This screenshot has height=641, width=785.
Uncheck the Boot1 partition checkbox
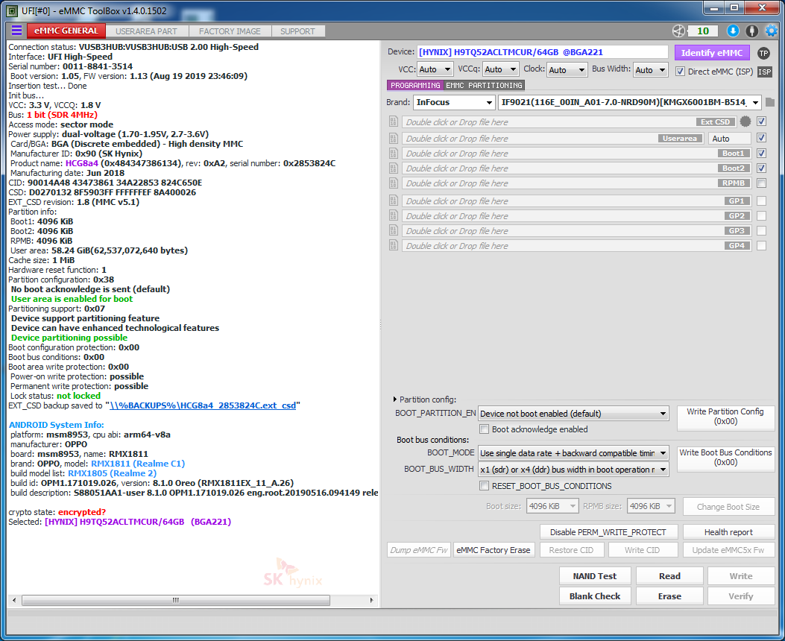[761, 153]
